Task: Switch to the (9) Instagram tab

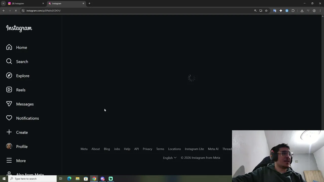Action: tap(26, 4)
